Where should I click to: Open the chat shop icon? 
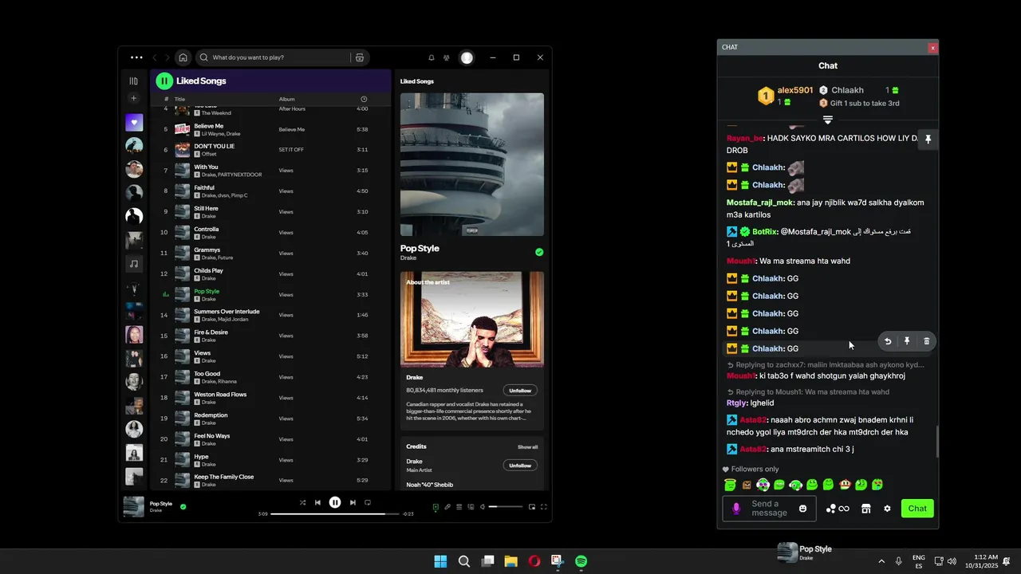865,509
